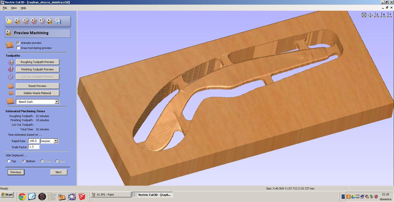Image resolution: width=394 pixels, height=202 pixels.
Task: Go to step 2 material setup icon
Action: pos(17,21)
